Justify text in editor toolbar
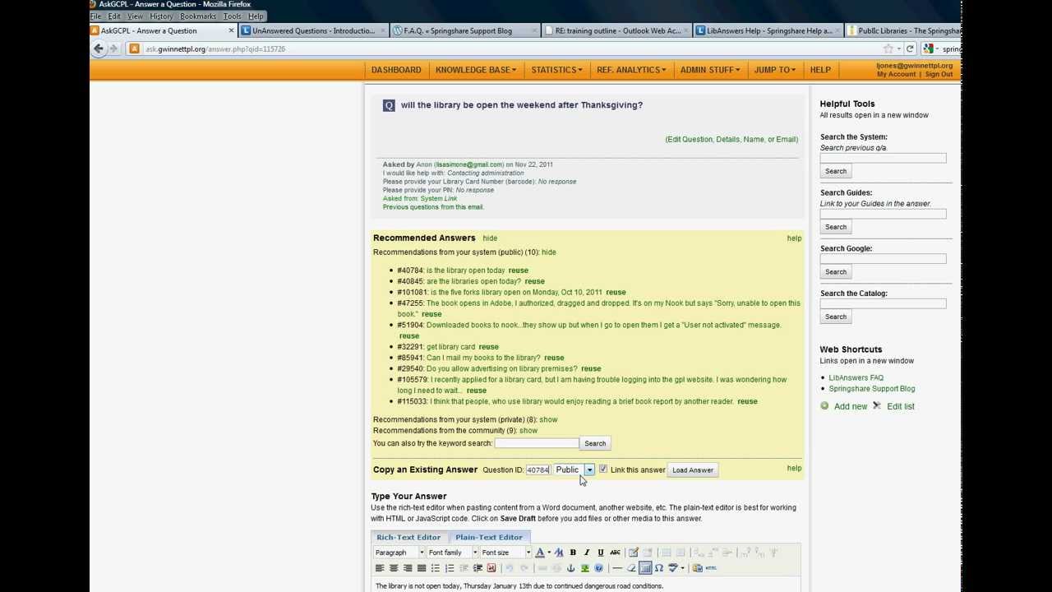The image size is (1052, 592). pos(422,568)
